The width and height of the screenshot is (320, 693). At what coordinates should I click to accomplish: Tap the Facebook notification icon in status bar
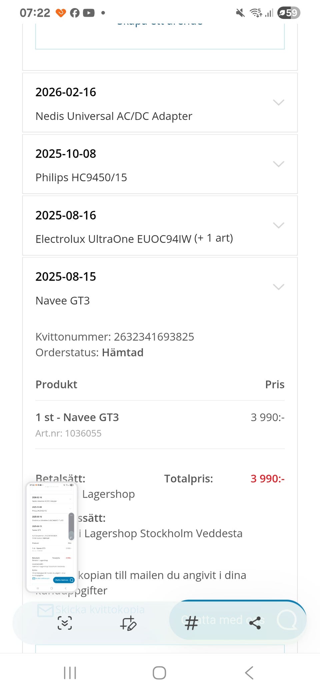[x=75, y=13]
